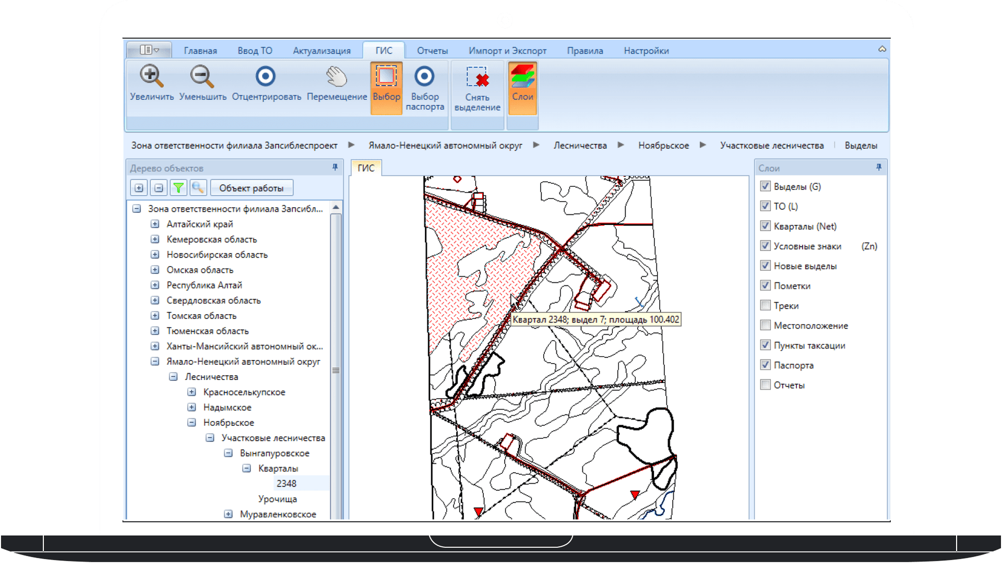Uncheck the Паспорта layer
The image size is (1002, 563).
point(766,365)
